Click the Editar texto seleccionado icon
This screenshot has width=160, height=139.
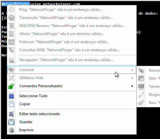[11, 114]
